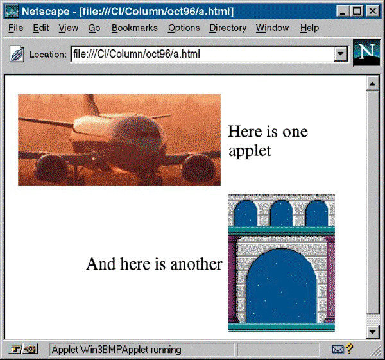
Task: Click the Netscape N logo icon
Action: pyautogui.click(x=366, y=53)
